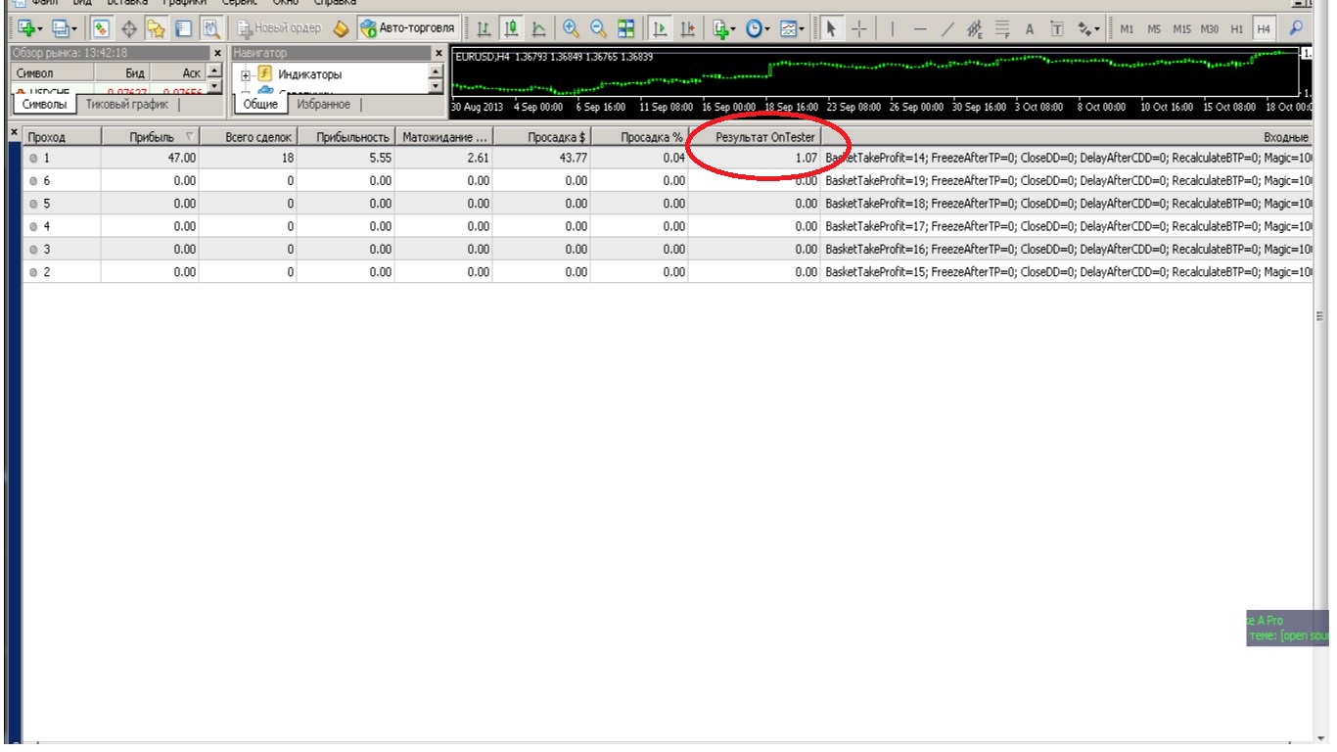1337x752 pixels.
Task: Open a new chart window
Action: pos(26,28)
